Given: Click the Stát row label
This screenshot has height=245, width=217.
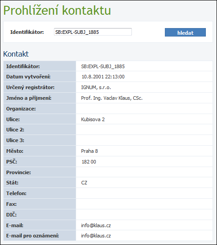Looking at the screenshot, I should click(x=12, y=183).
